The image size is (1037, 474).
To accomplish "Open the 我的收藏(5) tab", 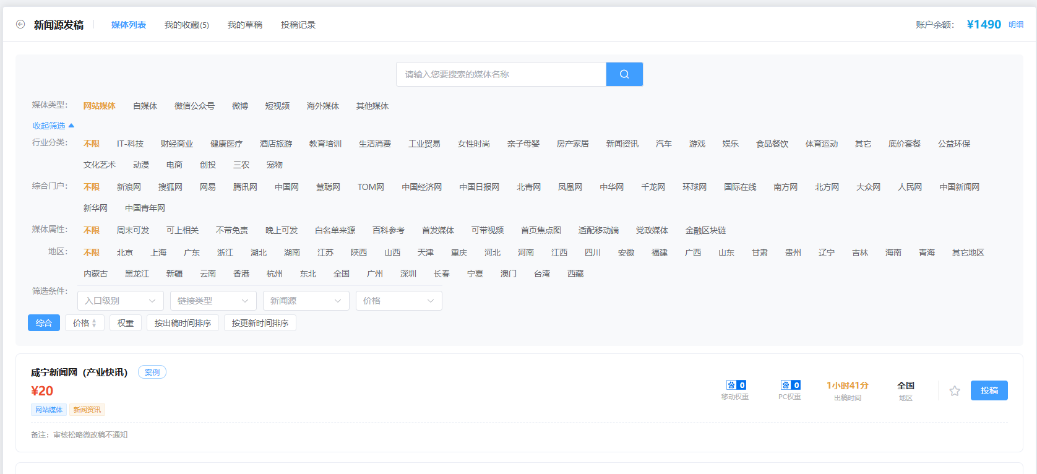I will click(187, 25).
